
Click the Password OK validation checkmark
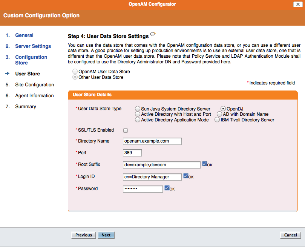point(167,188)
